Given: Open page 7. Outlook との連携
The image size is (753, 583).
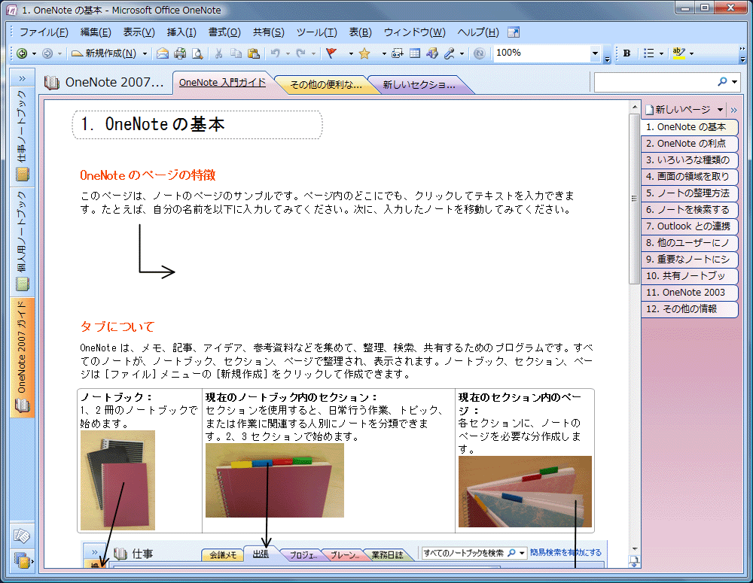Looking at the screenshot, I should 689,226.
